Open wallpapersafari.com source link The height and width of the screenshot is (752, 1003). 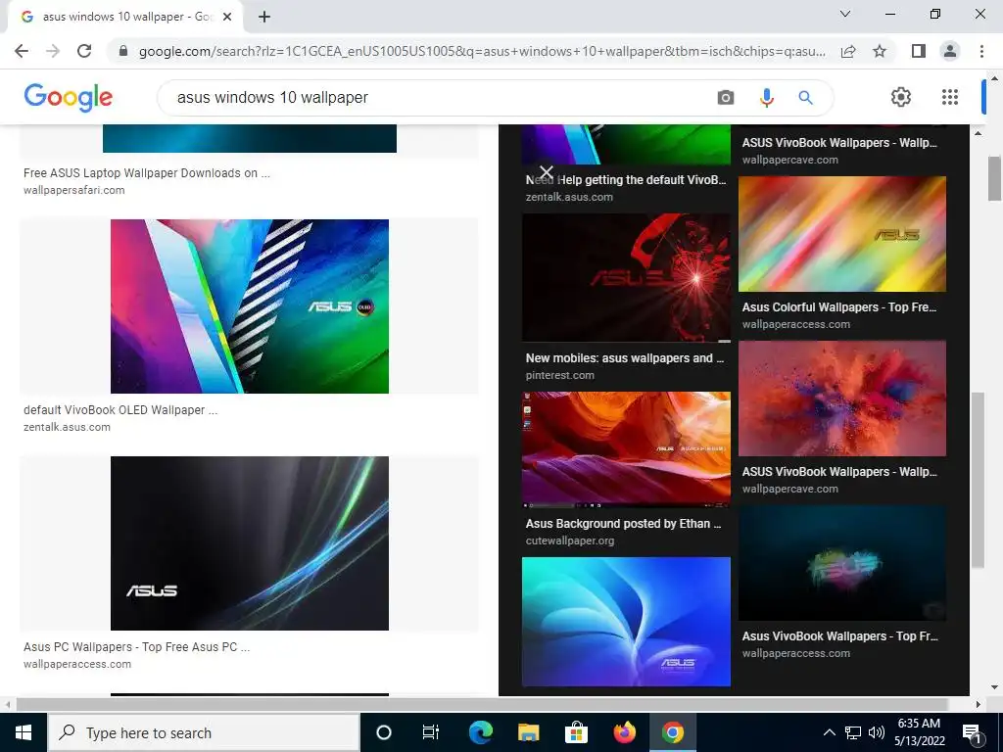coord(74,190)
